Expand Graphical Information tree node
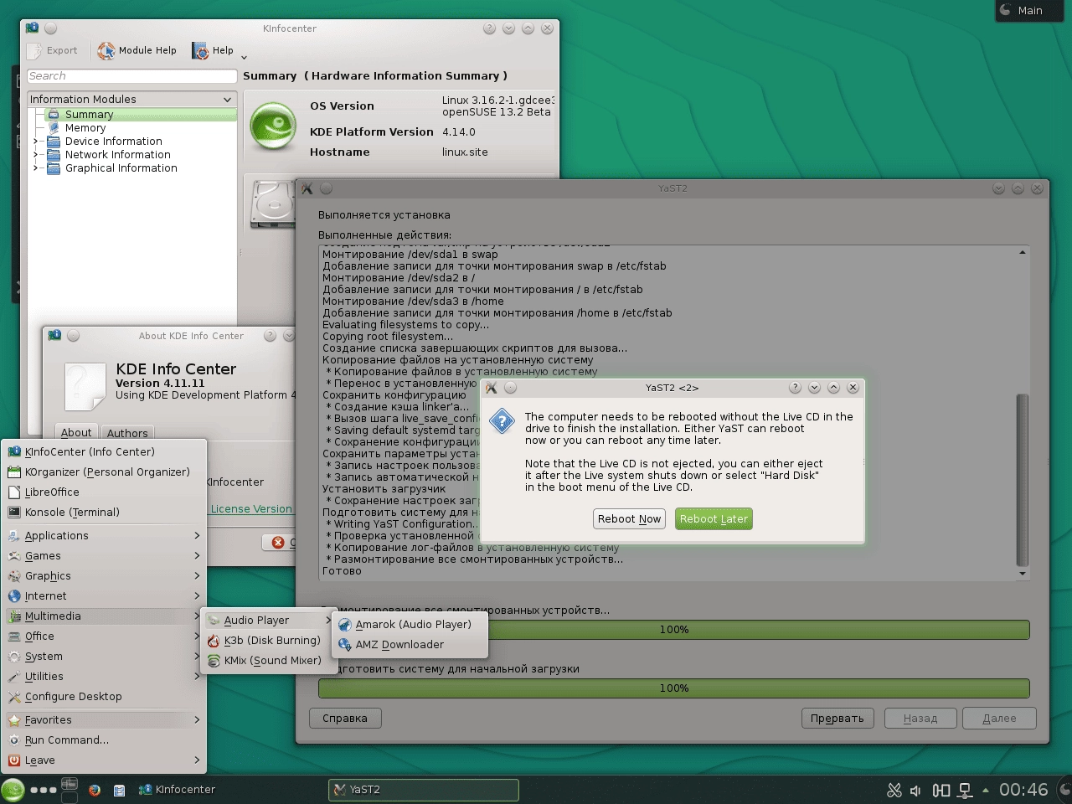This screenshot has width=1072, height=804. pos(35,168)
